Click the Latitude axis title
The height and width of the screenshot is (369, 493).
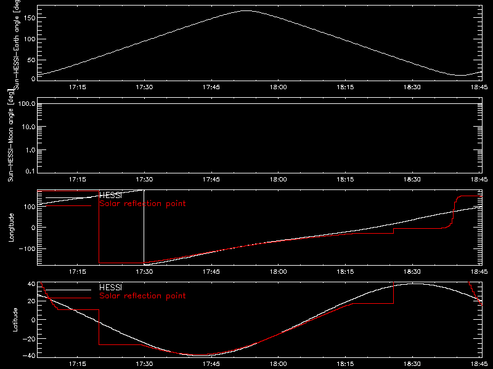tap(15, 320)
